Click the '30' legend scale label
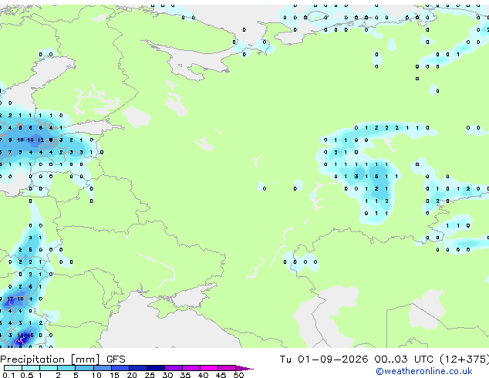 [167, 375]
